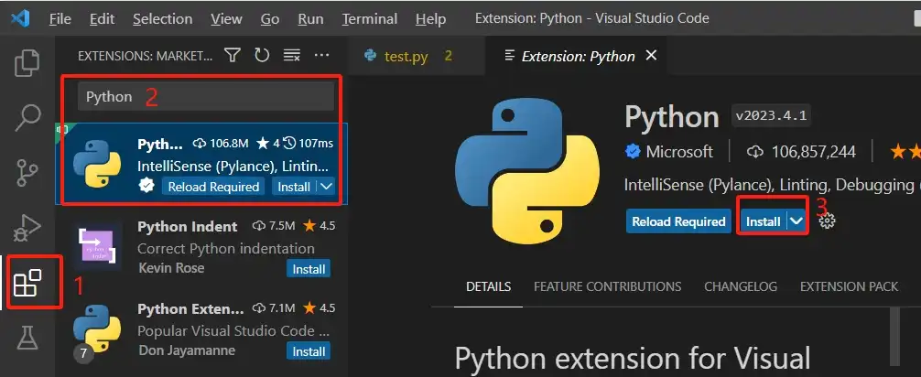Open the View menu
Viewport: 921px width, 377px height.
[226, 19]
